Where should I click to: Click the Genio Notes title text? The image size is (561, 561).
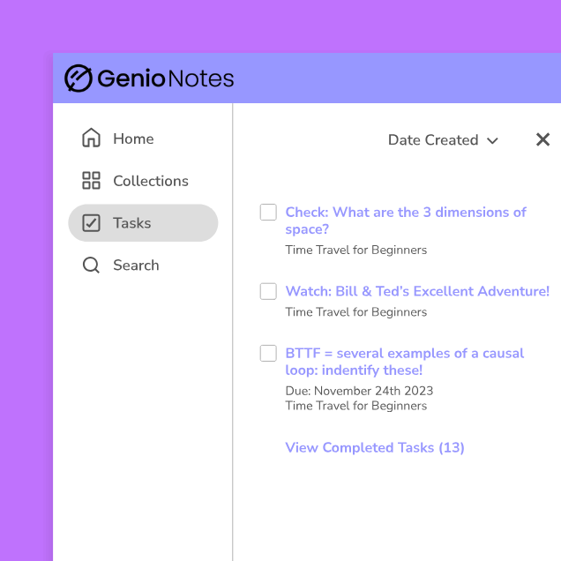point(166,79)
